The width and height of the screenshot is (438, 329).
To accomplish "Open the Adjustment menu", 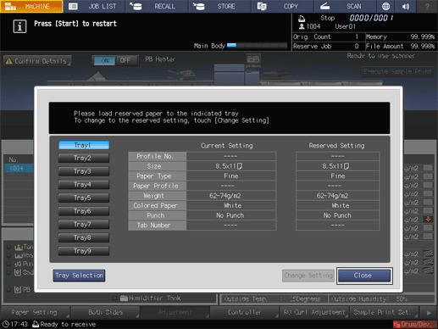I will [x=175, y=312].
